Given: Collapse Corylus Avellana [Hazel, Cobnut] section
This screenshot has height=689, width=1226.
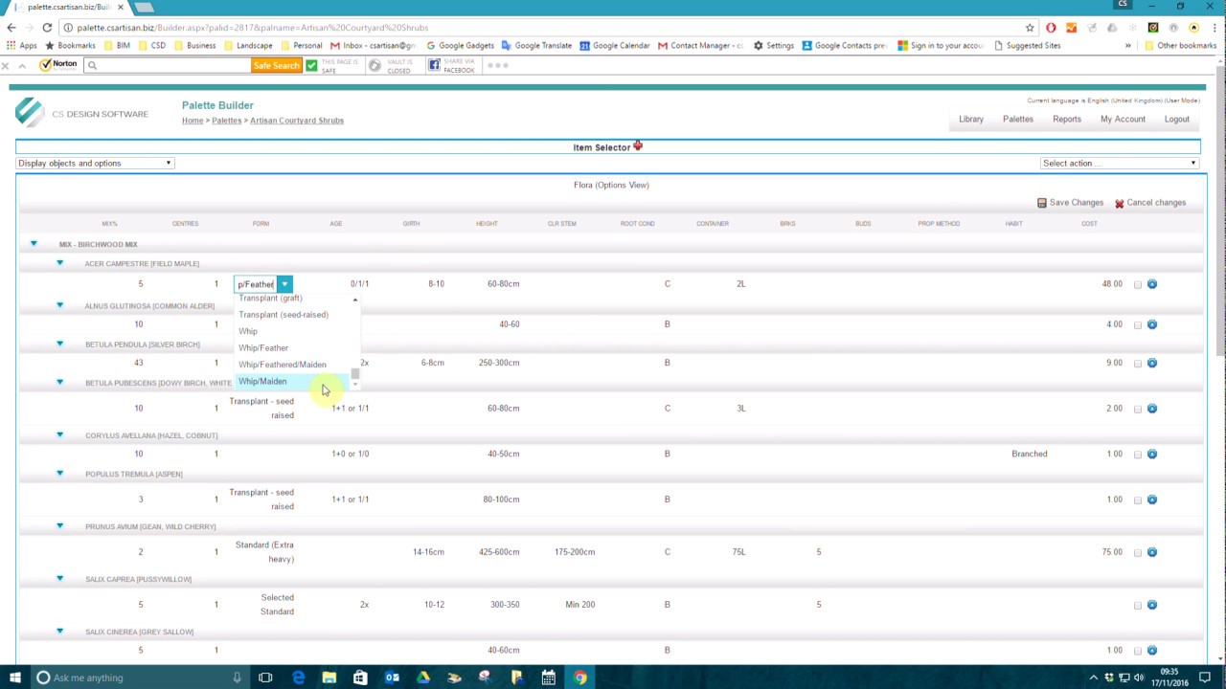Looking at the screenshot, I should point(59,435).
